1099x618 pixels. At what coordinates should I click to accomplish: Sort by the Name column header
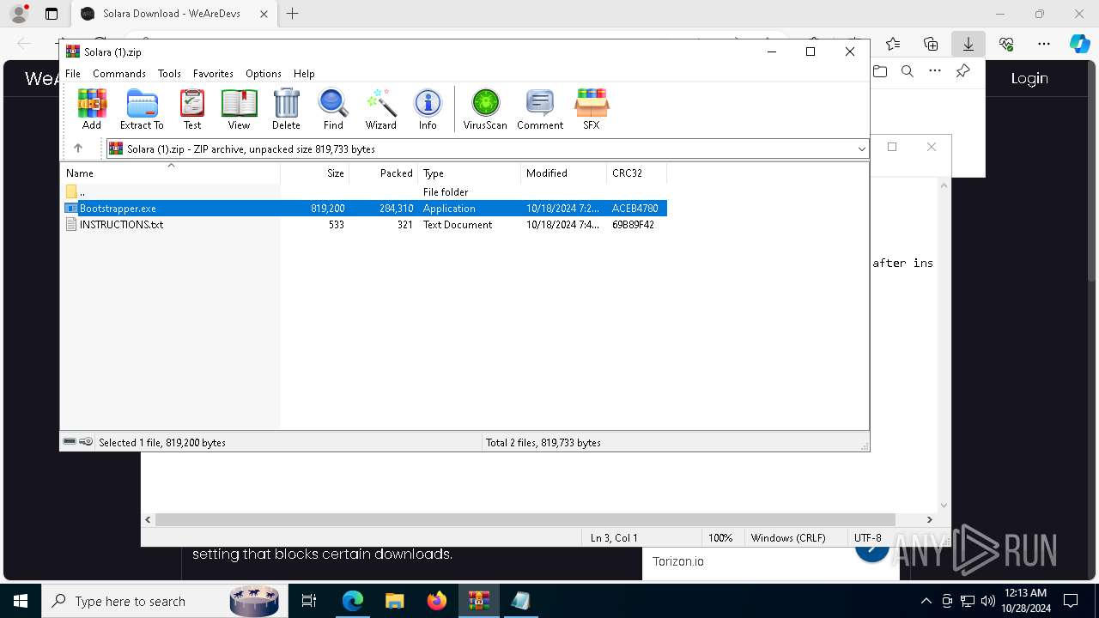pyautogui.click(x=170, y=173)
